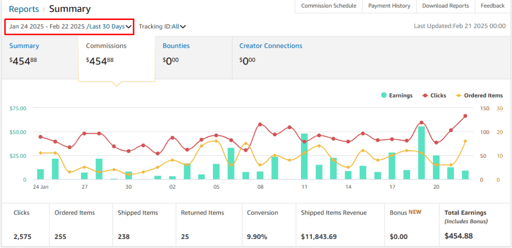The image size is (512, 248).
Task: Click the Shipped Items value 238
Action: 124,237
